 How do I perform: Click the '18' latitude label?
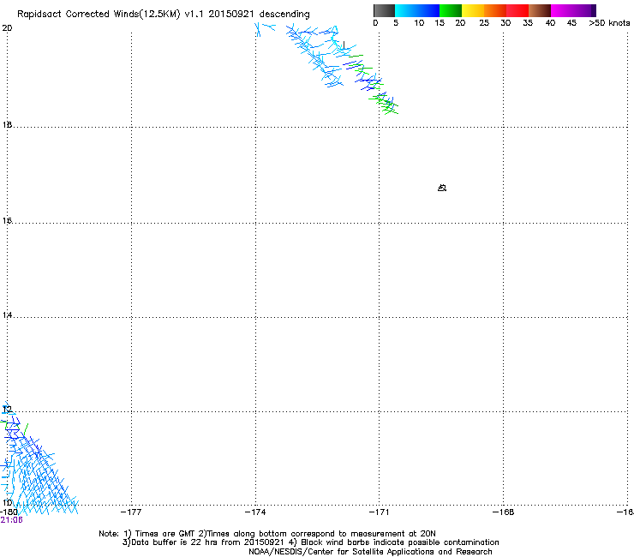click(7, 125)
